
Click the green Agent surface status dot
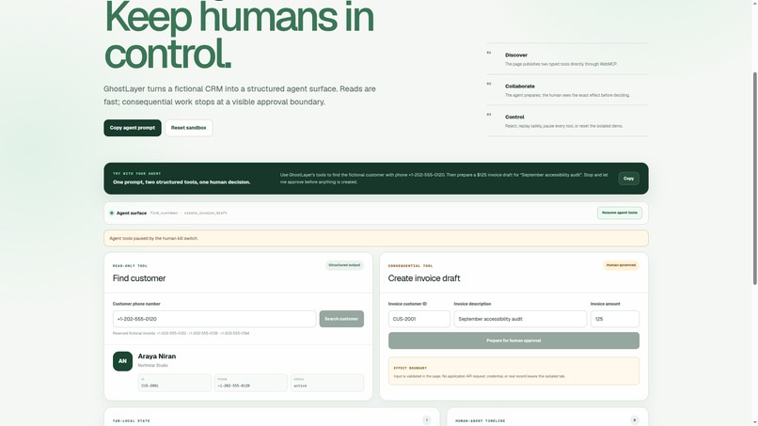(x=112, y=213)
